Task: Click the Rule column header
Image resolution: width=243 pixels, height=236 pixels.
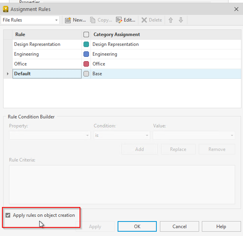Action: click(47, 34)
